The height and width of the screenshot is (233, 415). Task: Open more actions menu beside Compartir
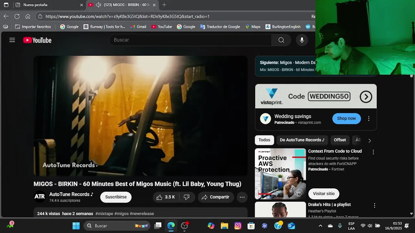pos(242,197)
